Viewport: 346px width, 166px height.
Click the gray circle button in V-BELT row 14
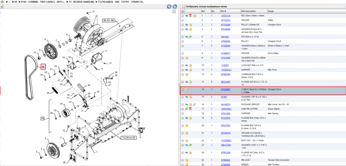click(x=182, y=90)
